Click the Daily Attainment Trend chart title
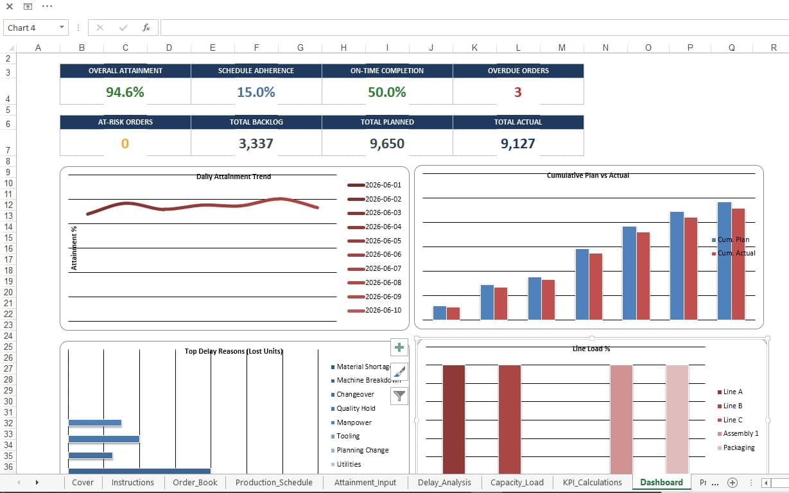The width and height of the screenshot is (789, 493). [x=234, y=177]
